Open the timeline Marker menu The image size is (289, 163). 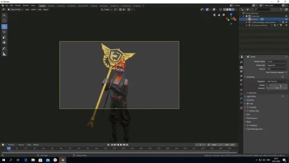pyautogui.click(x=36, y=145)
